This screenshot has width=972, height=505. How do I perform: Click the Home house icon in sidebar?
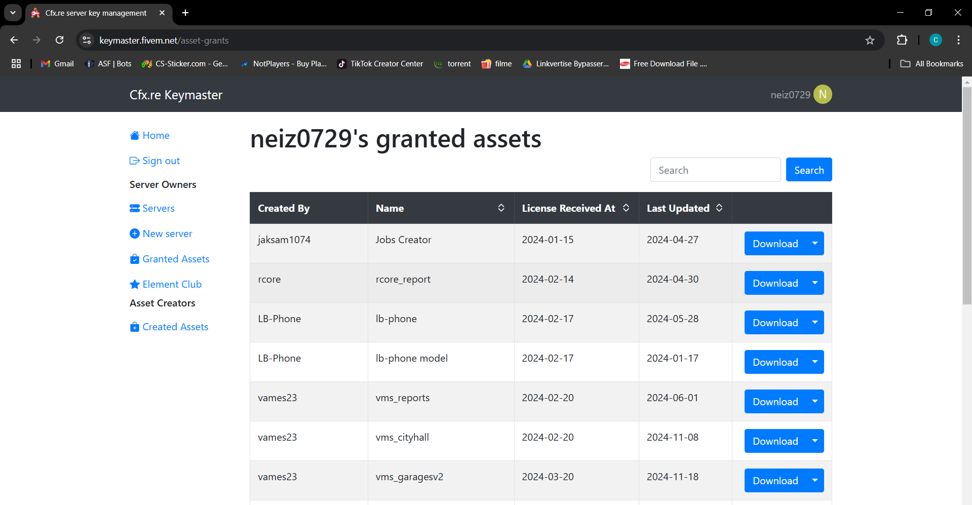point(135,135)
